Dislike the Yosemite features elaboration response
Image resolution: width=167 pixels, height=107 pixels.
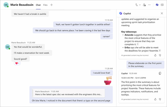tap(160, 99)
